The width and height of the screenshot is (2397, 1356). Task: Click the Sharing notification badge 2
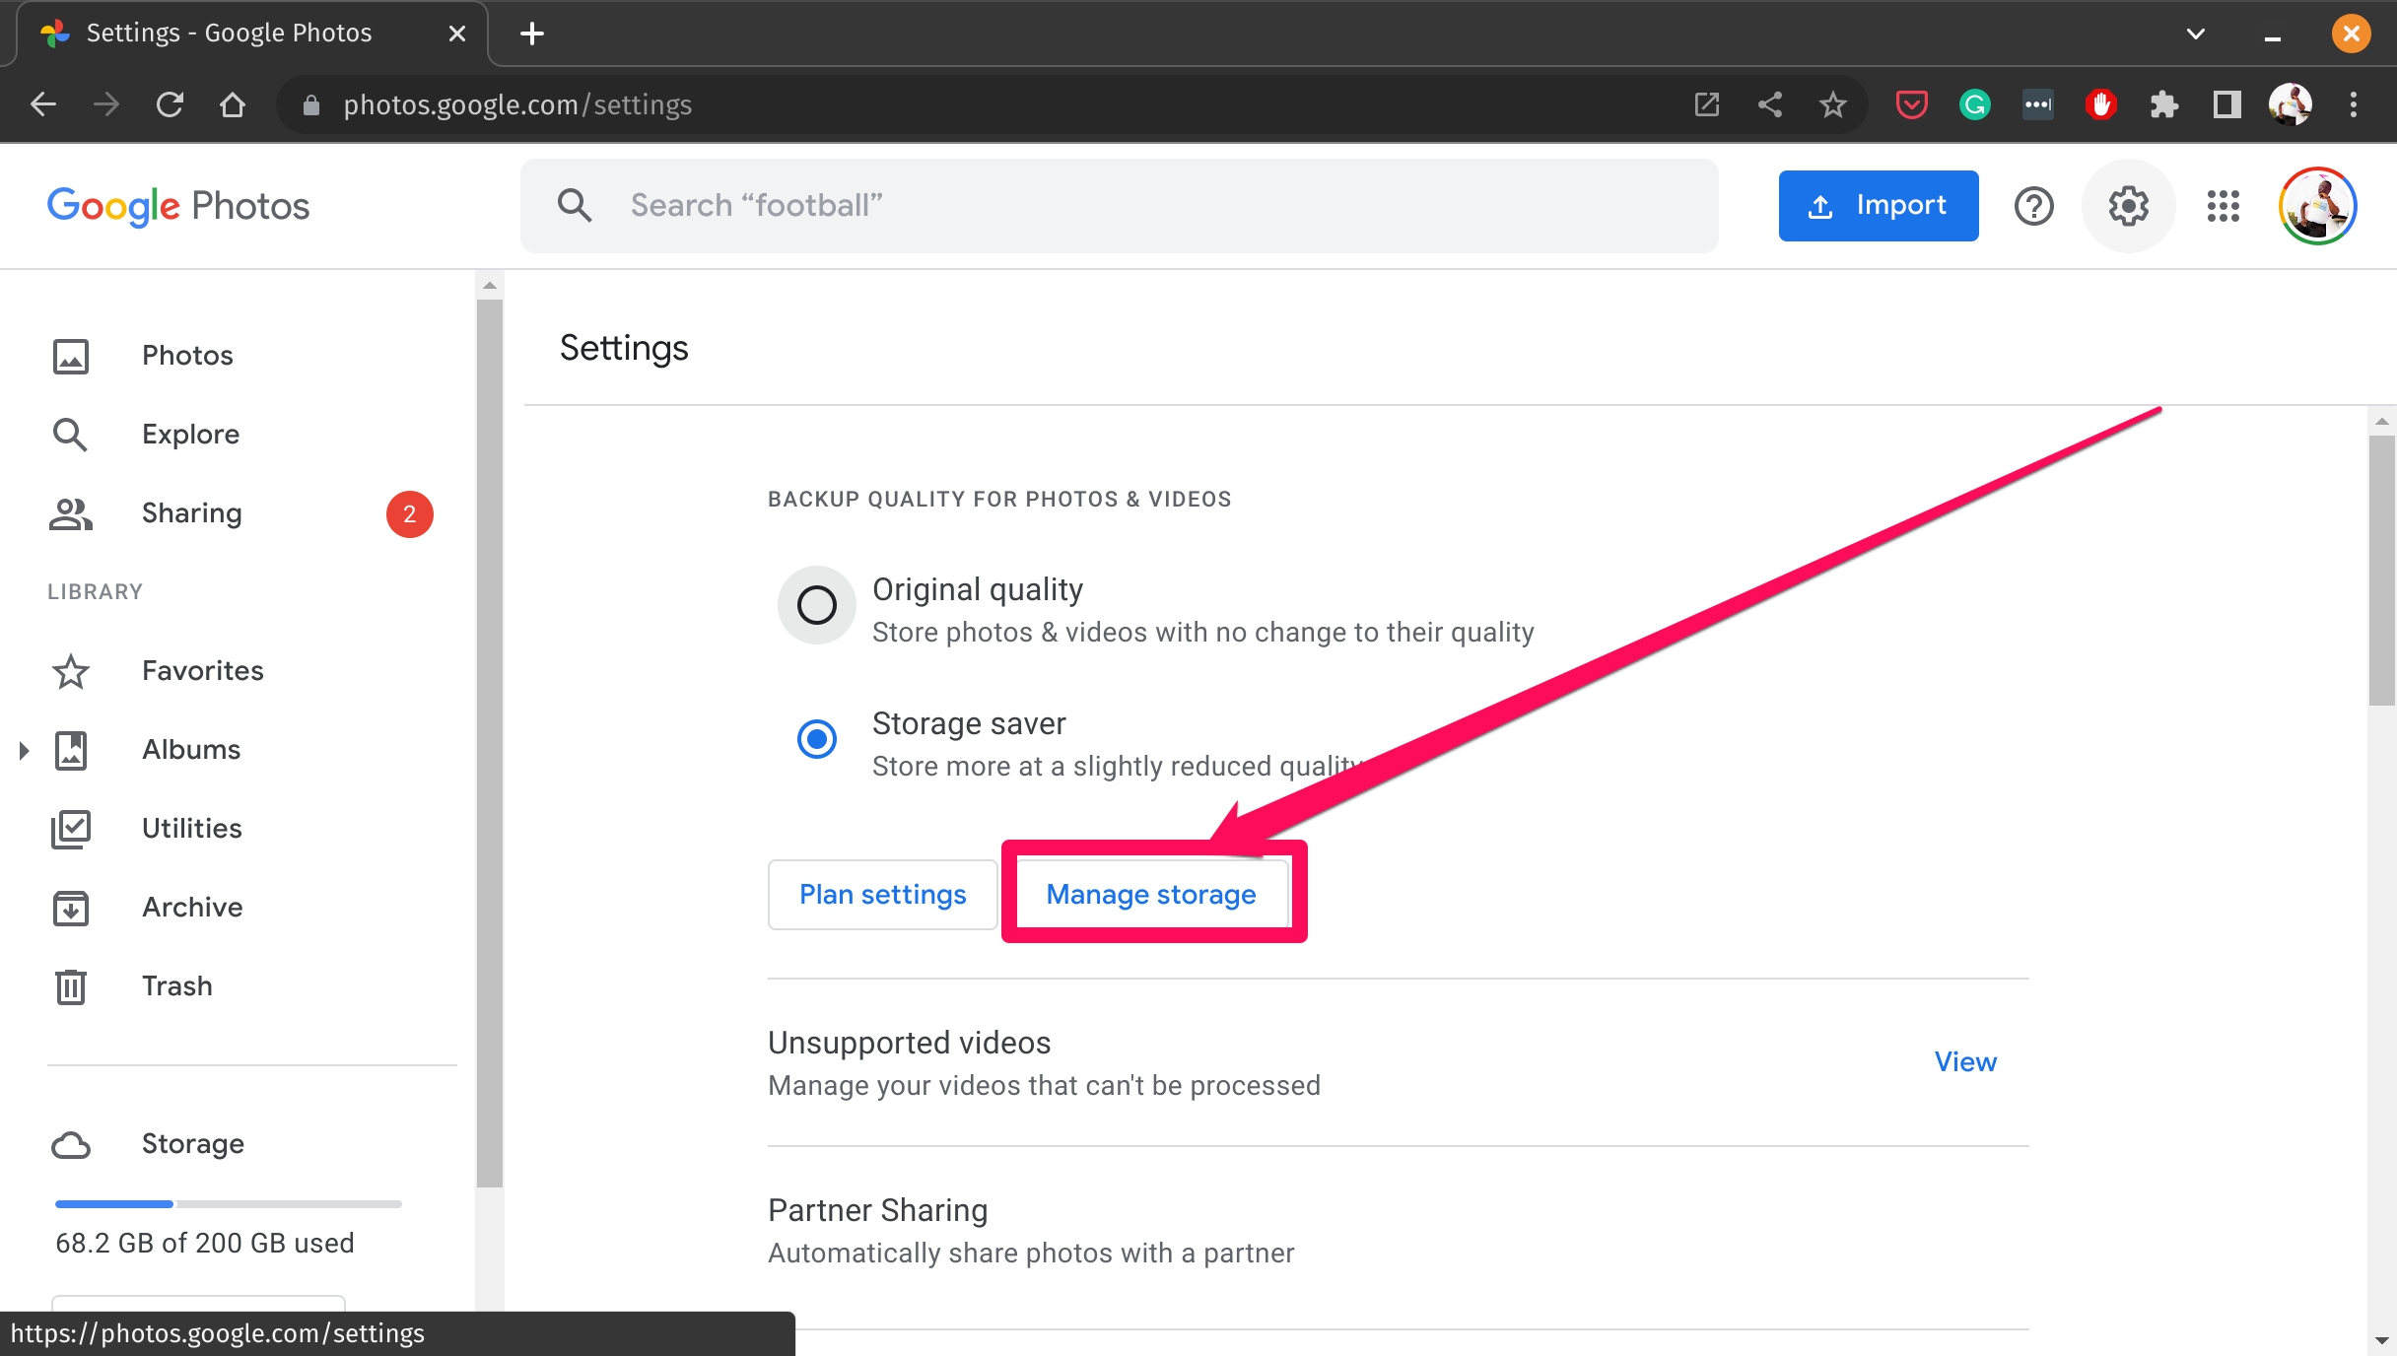[410, 514]
